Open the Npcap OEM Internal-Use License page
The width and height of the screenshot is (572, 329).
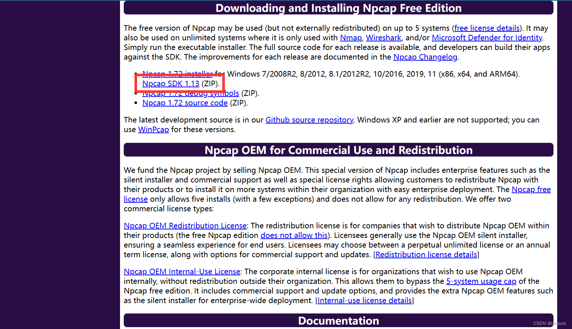click(182, 271)
